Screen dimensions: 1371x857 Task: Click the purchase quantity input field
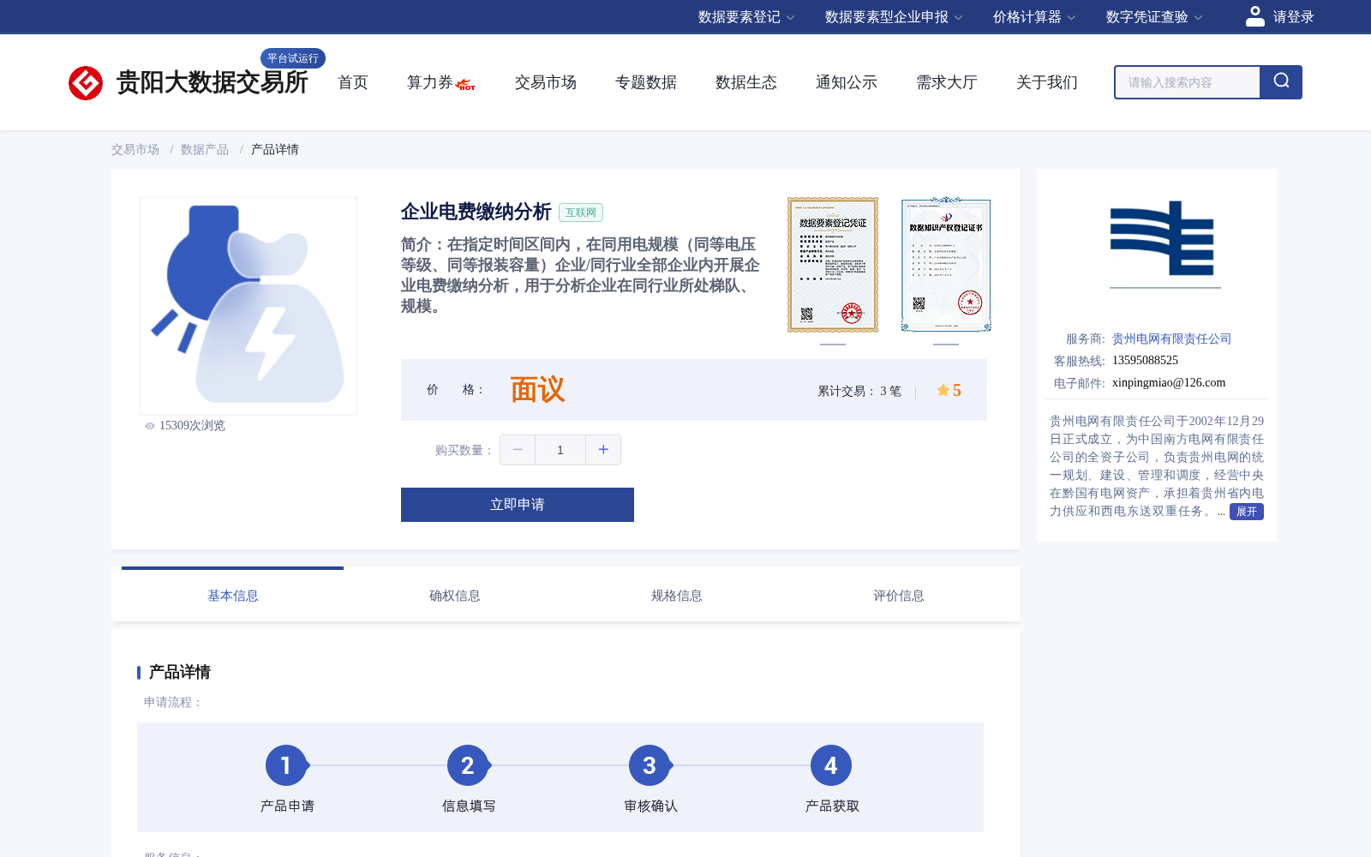[560, 450]
